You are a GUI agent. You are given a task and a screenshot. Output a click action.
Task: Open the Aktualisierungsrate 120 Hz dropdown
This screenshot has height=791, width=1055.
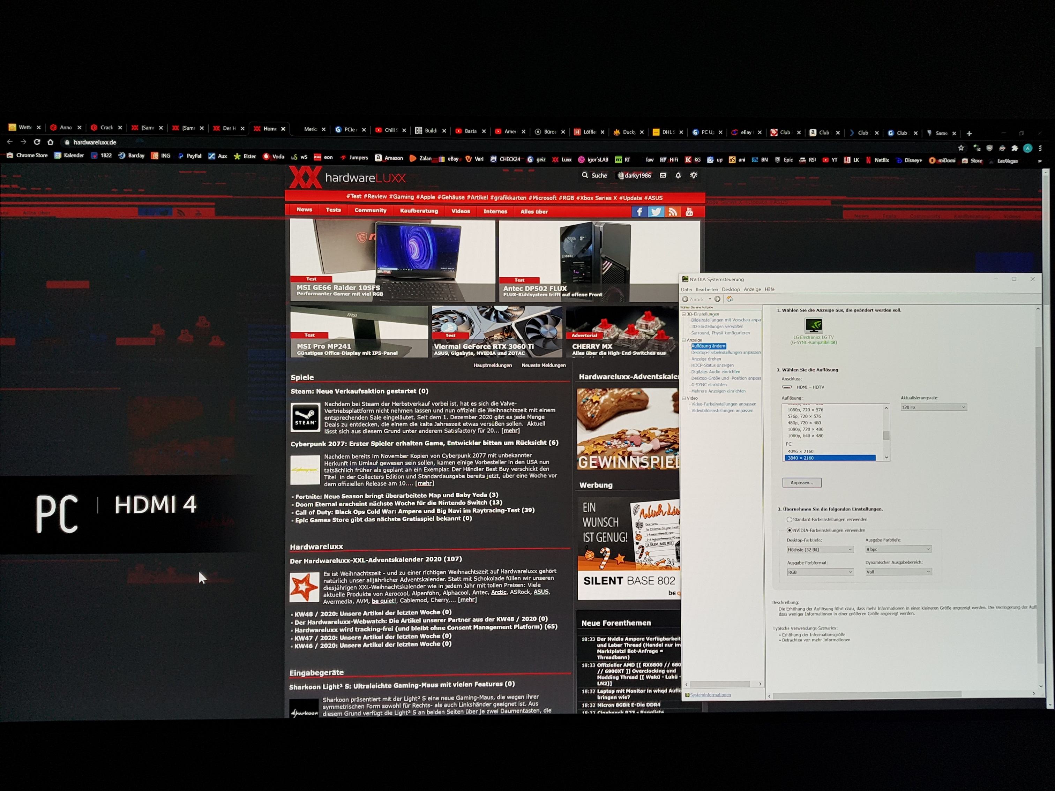(933, 407)
